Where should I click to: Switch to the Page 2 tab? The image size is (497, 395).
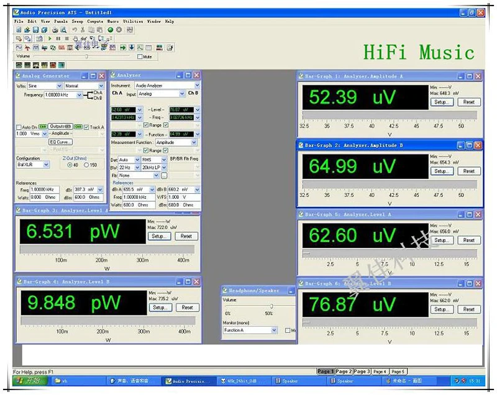(344, 371)
